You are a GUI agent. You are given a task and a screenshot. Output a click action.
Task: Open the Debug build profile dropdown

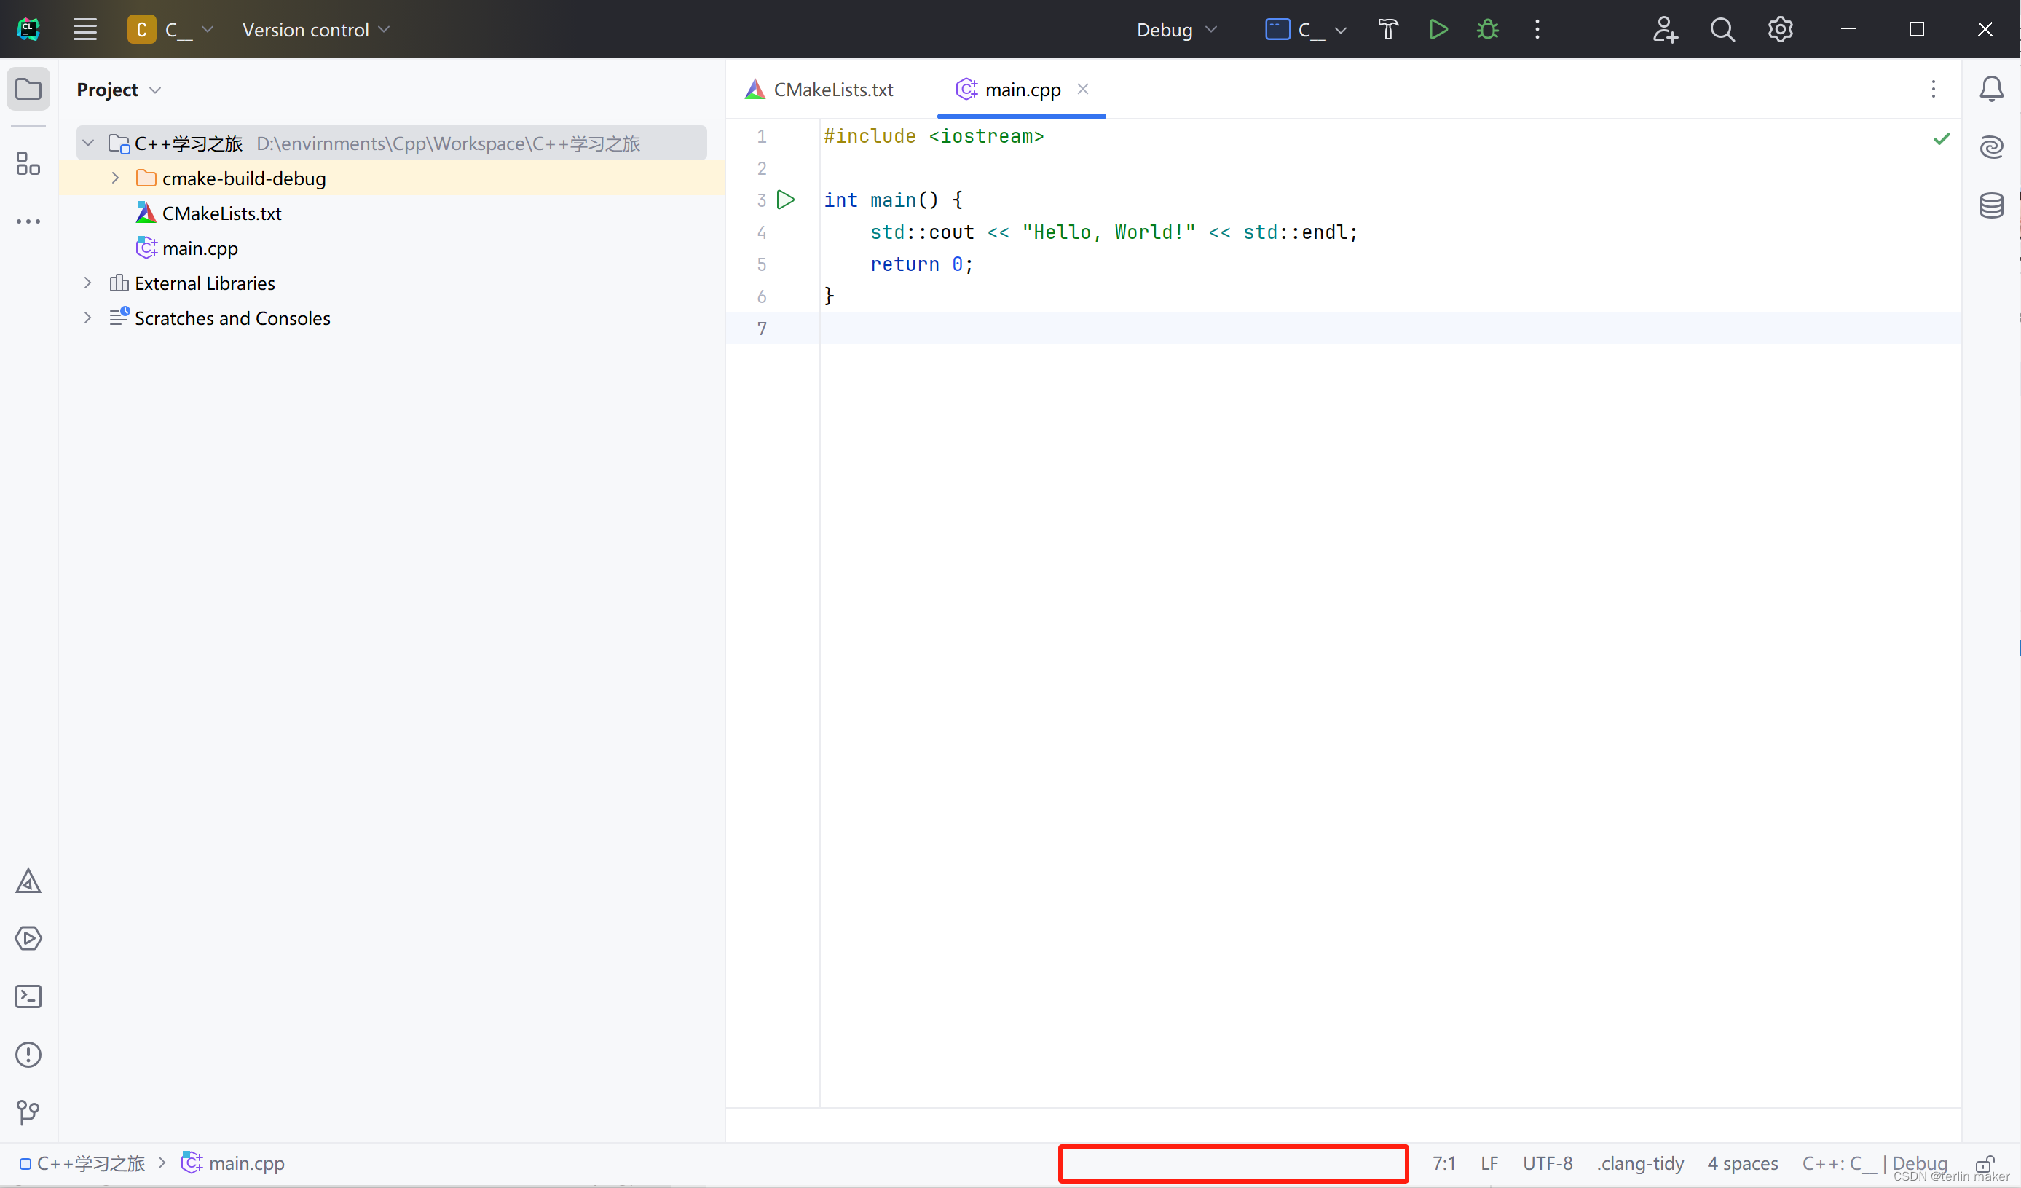pos(1176,30)
